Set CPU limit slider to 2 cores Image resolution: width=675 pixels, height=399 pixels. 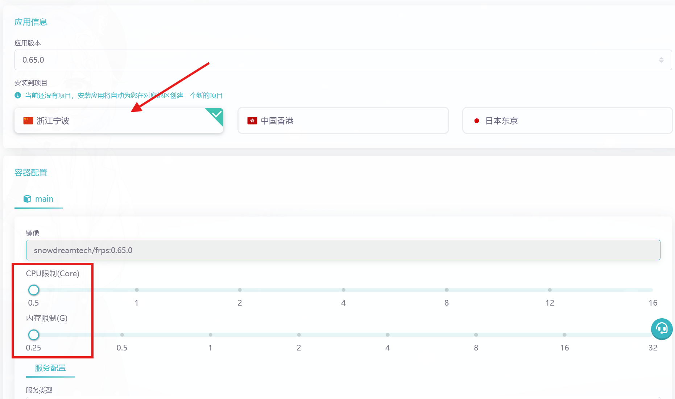240,290
